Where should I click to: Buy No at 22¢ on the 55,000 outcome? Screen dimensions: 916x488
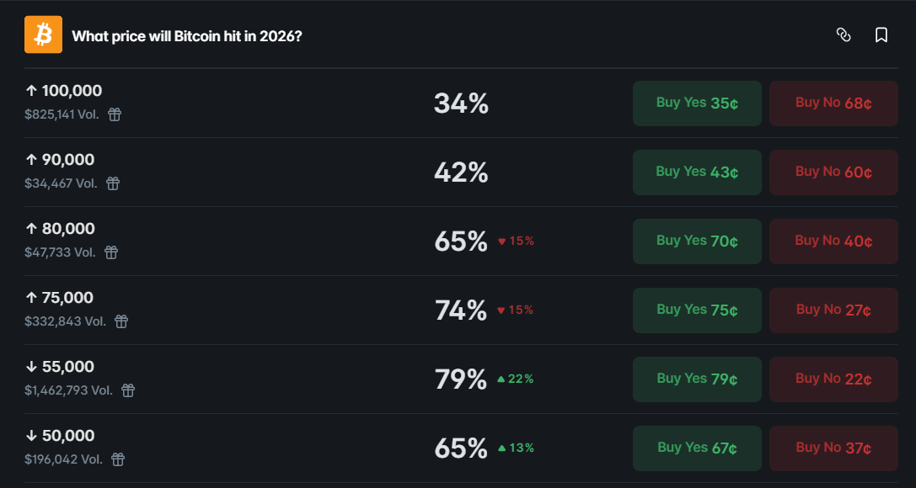pyautogui.click(x=833, y=379)
